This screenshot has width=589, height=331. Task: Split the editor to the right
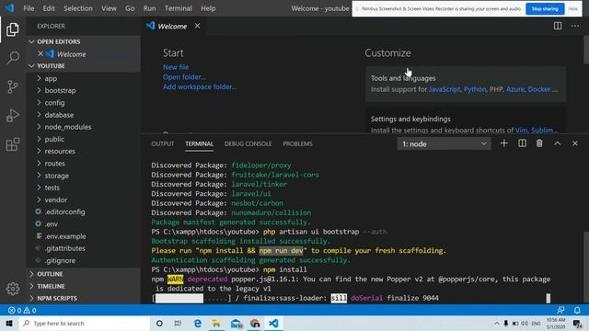pos(558,26)
